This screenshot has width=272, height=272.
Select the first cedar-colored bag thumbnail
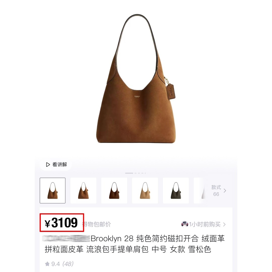tap(53, 190)
